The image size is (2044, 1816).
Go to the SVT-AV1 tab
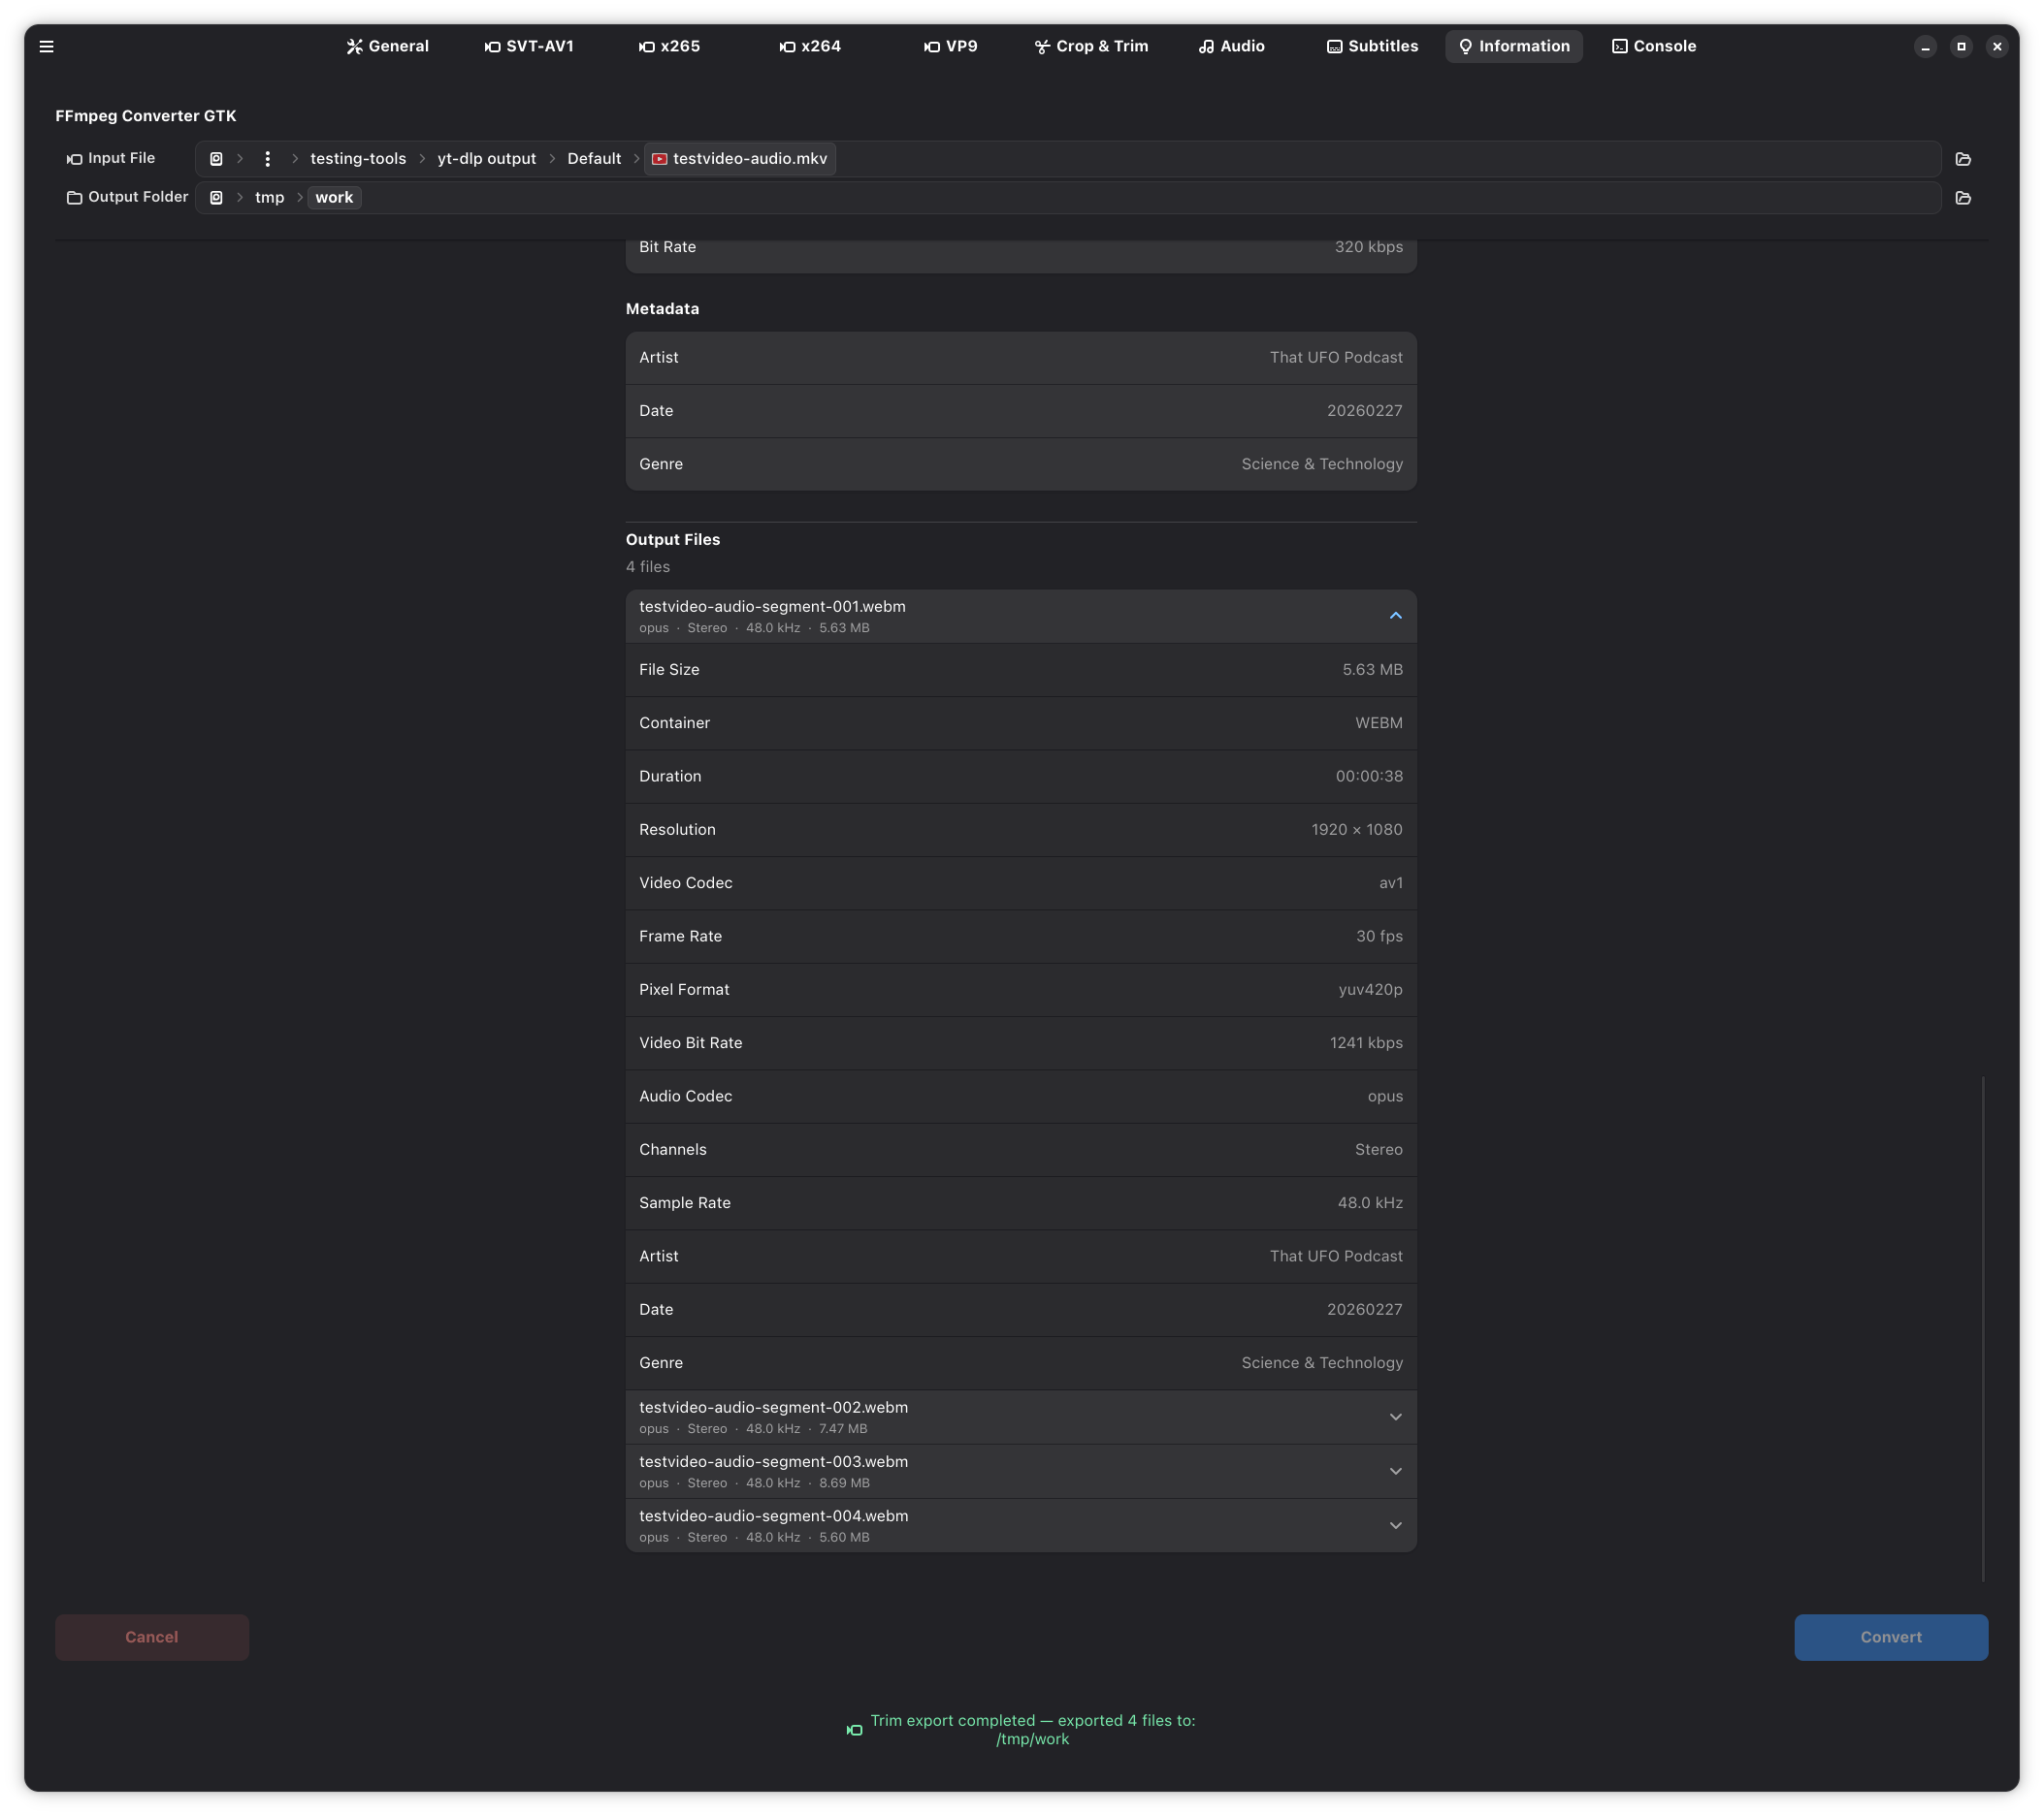[529, 46]
